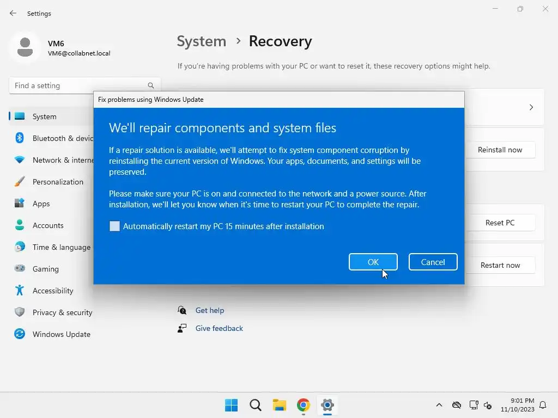Open taskbar Search
558x418 pixels.
(x=256, y=405)
